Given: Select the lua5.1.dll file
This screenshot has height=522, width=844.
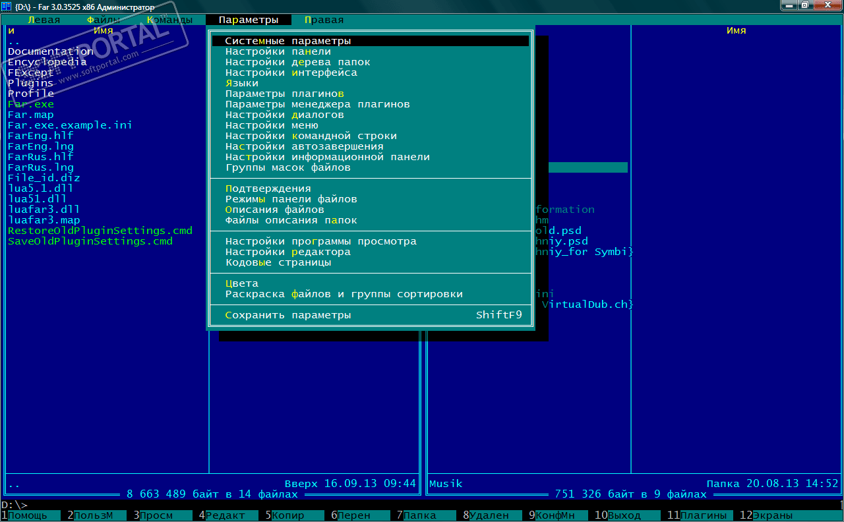Looking at the screenshot, I should point(41,188).
